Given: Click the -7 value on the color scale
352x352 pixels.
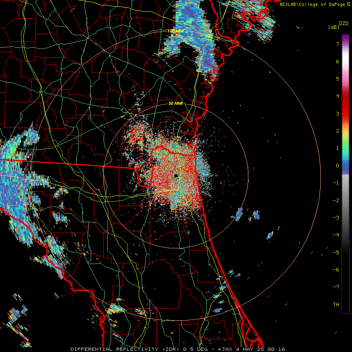Looking at the screenshot, I should (336, 287).
